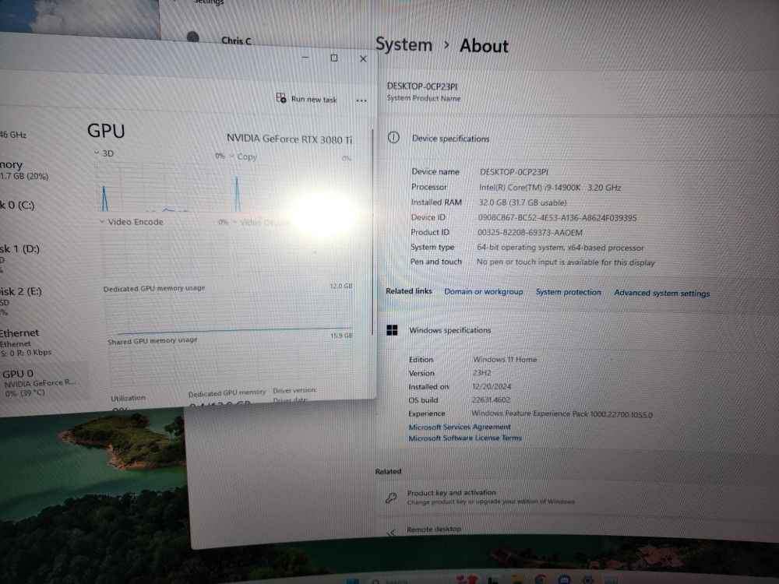Click the 12.0 GB dedicated memory value
Image resolution: width=779 pixels, height=584 pixels.
point(341,286)
